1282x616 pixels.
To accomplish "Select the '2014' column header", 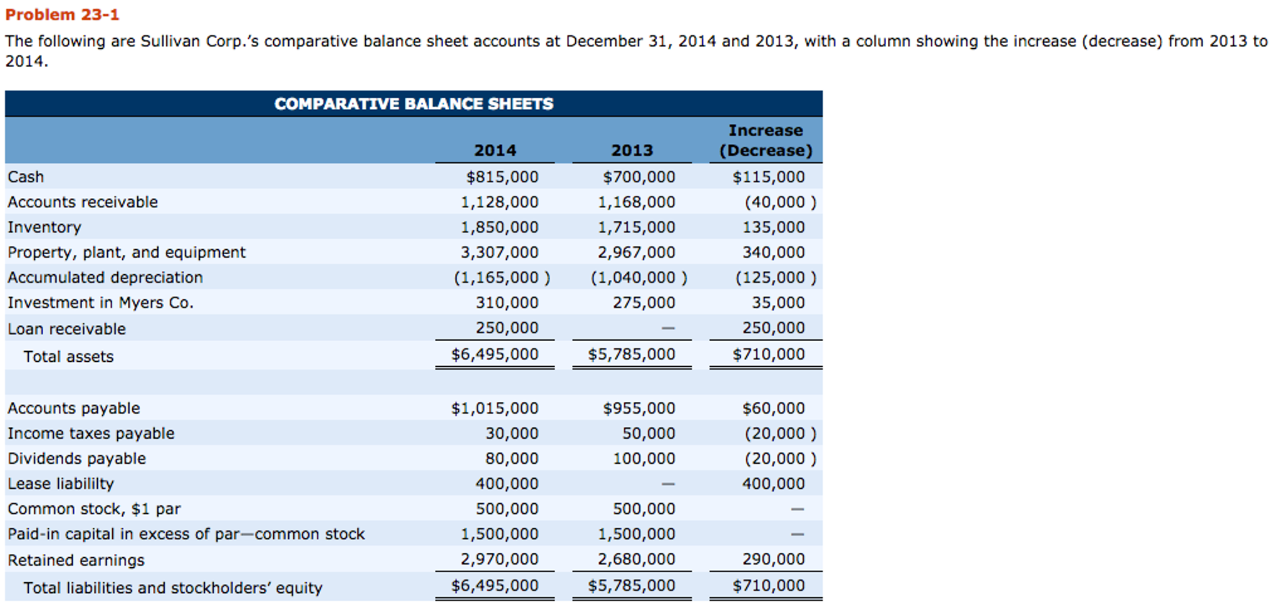I will tap(495, 150).
